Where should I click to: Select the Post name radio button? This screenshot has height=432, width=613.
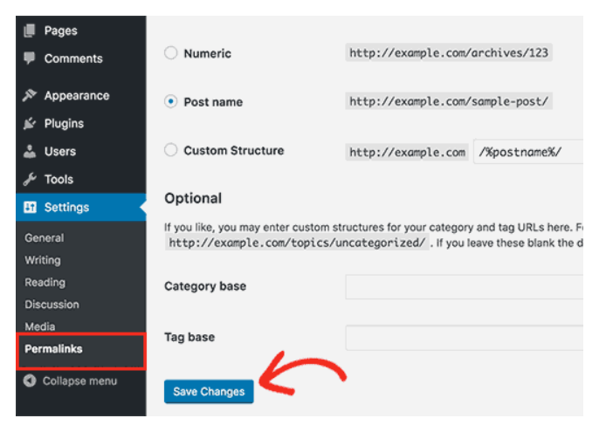171,102
